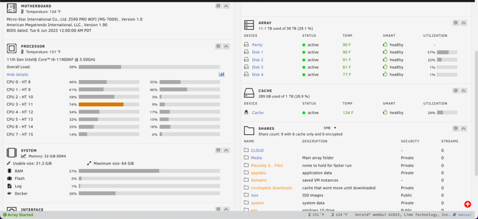Open the Media share
The height and width of the screenshot is (219, 478).
pos(256,158)
